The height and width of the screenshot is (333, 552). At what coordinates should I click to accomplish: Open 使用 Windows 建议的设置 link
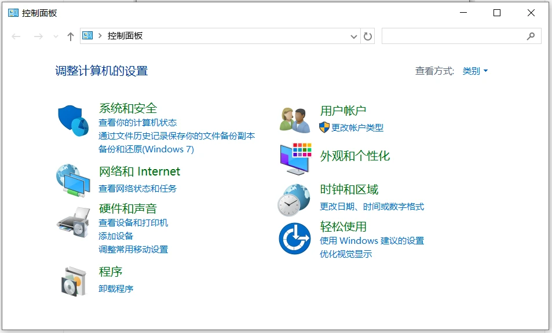372,241
